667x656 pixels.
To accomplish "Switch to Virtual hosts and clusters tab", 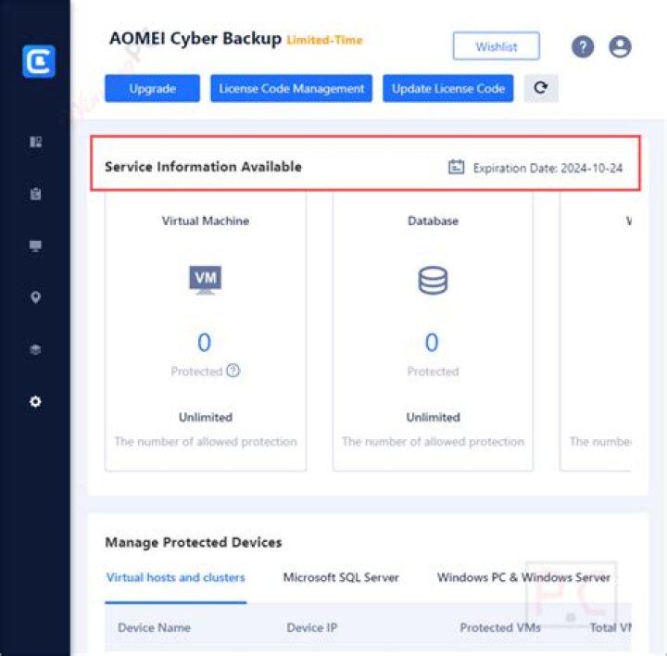I will (x=176, y=577).
